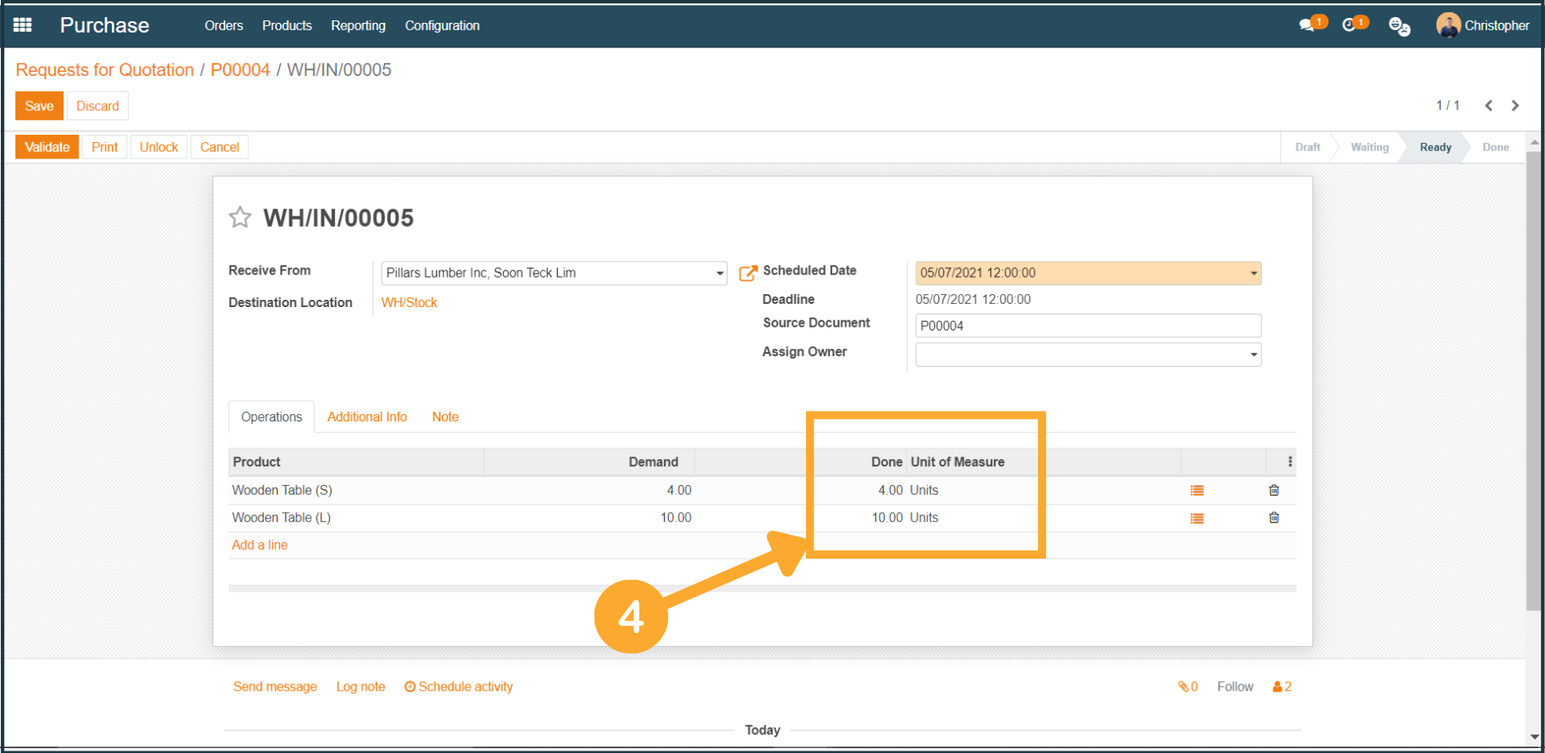
Task: Switch to the Additional Info tab
Action: (367, 417)
